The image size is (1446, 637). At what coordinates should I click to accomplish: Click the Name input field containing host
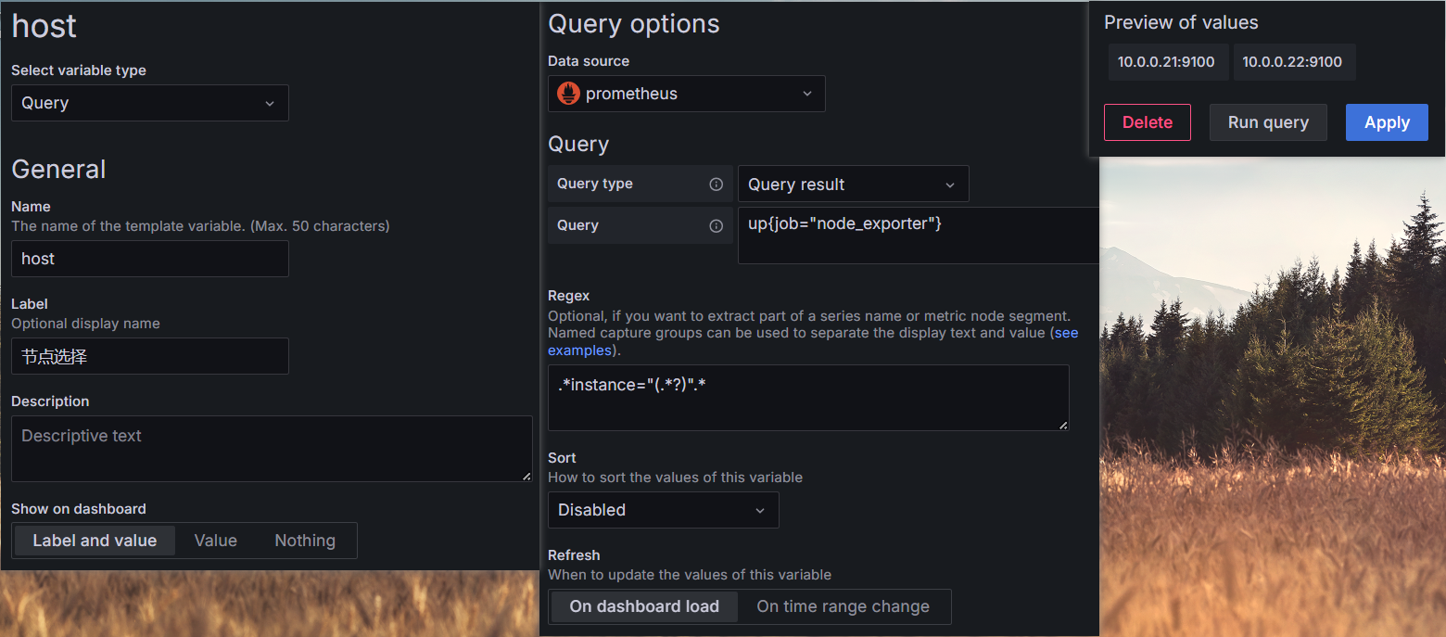tap(149, 259)
